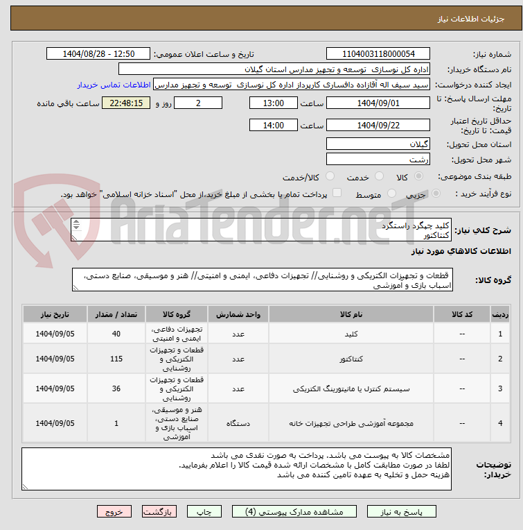Click the unit دستگاه cell in row 4
523x530 pixels.
pyautogui.click(x=238, y=423)
